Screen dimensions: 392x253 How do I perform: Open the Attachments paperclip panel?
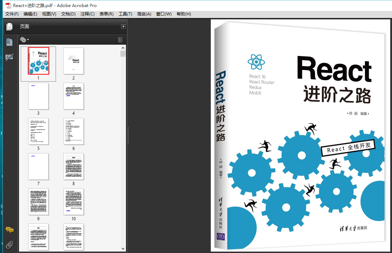point(10,245)
